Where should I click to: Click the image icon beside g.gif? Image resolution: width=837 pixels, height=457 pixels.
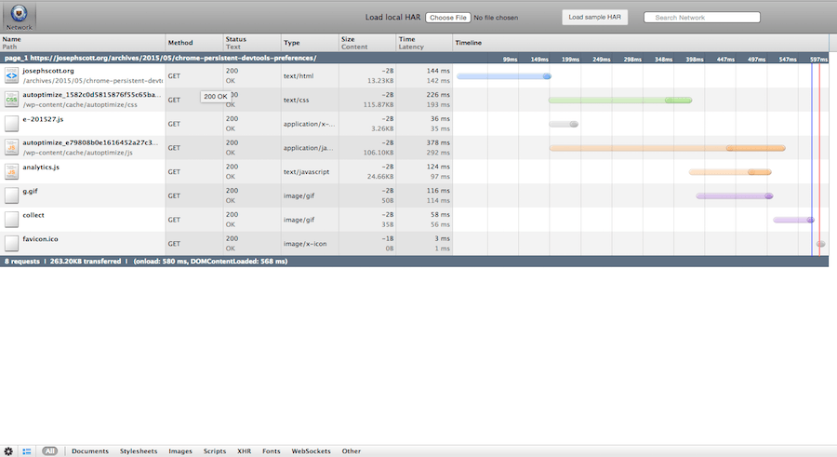point(11,195)
